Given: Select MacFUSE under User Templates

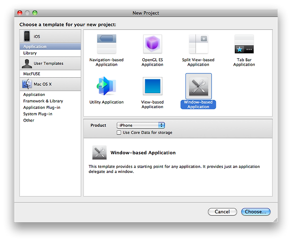Looking at the screenshot, I should (x=50, y=74).
